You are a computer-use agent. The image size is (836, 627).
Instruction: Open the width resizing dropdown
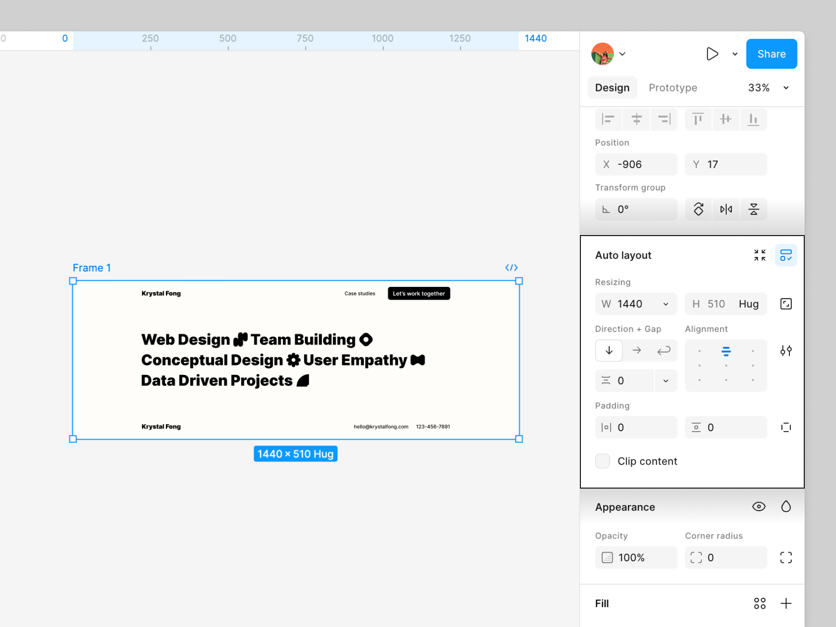[665, 304]
